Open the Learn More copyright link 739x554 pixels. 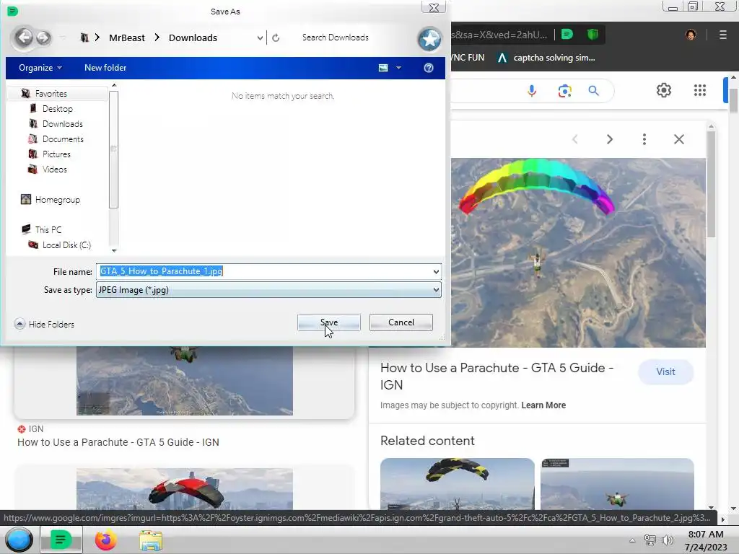[543, 405]
